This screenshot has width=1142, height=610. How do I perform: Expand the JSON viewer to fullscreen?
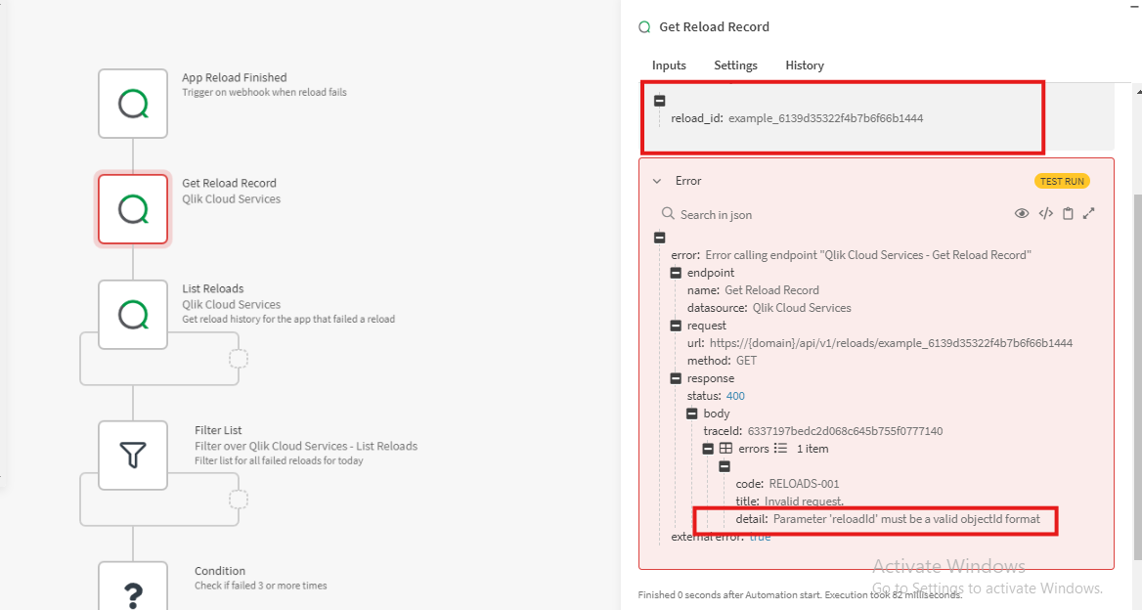pos(1088,214)
